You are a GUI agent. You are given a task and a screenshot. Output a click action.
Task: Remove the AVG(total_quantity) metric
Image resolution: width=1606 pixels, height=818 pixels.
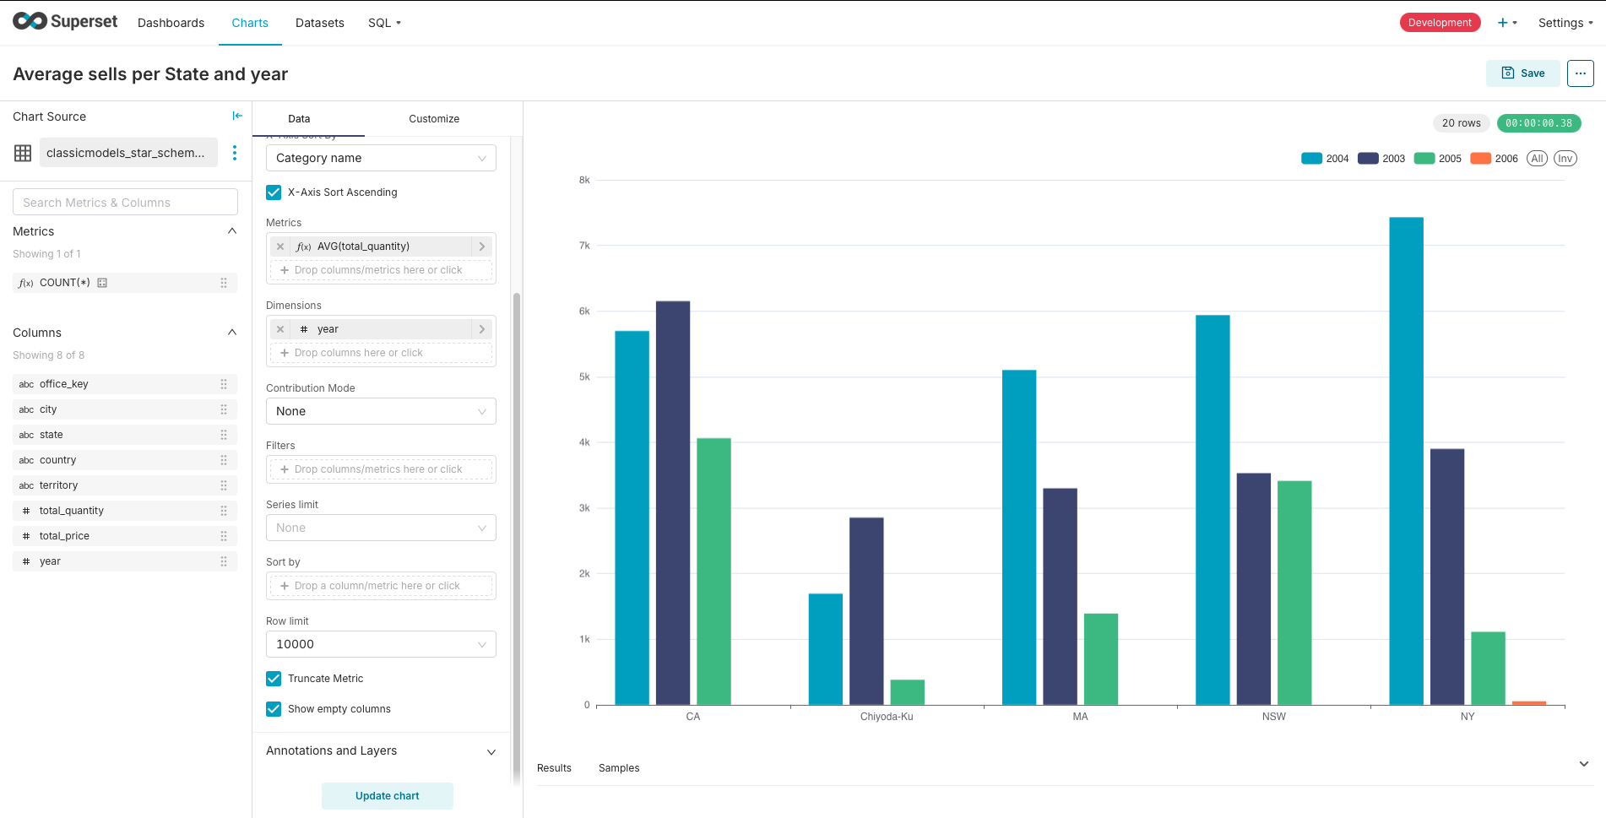click(280, 246)
